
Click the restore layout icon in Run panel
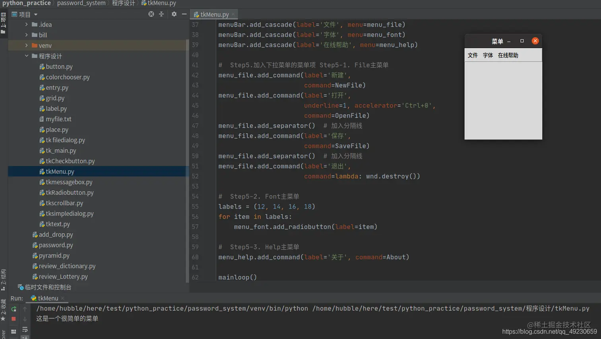(x=14, y=331)
